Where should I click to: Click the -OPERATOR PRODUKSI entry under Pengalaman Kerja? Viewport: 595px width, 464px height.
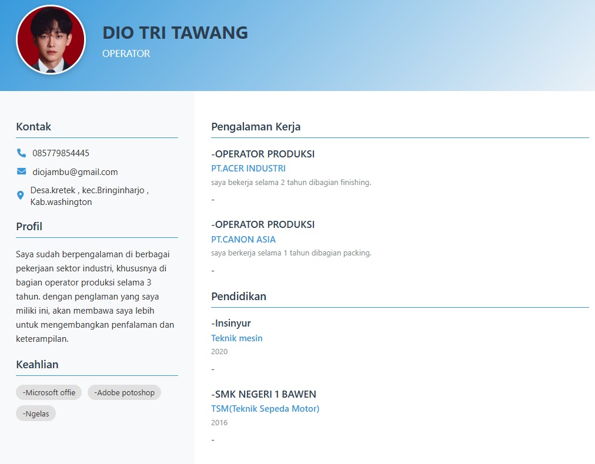262,154
